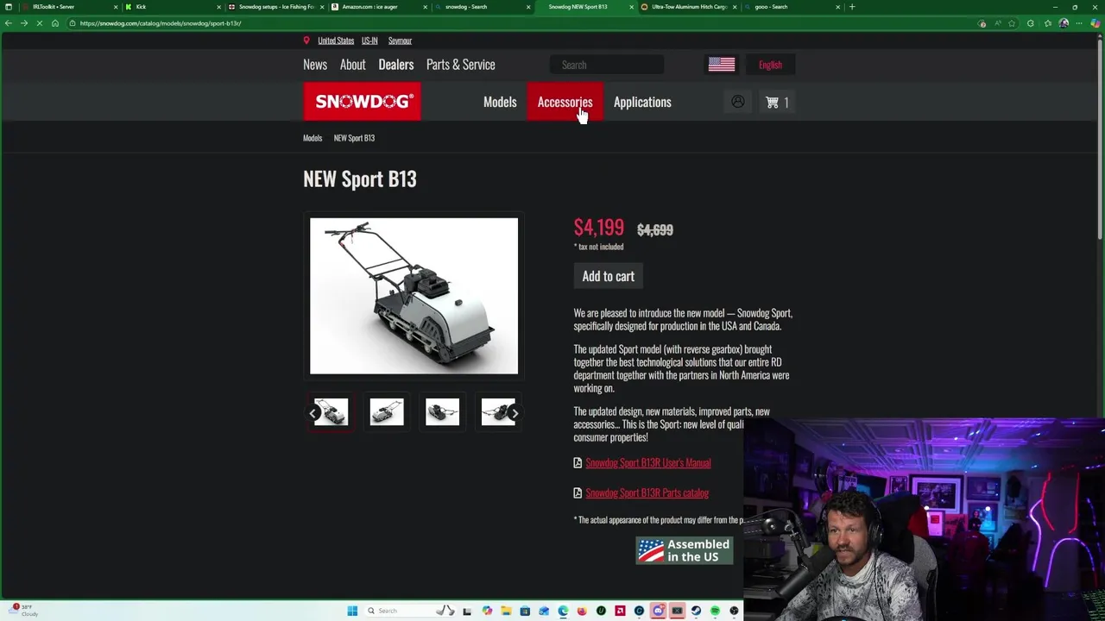Open the English language selector
1105x621 pixels.
[x=770, y=65]
